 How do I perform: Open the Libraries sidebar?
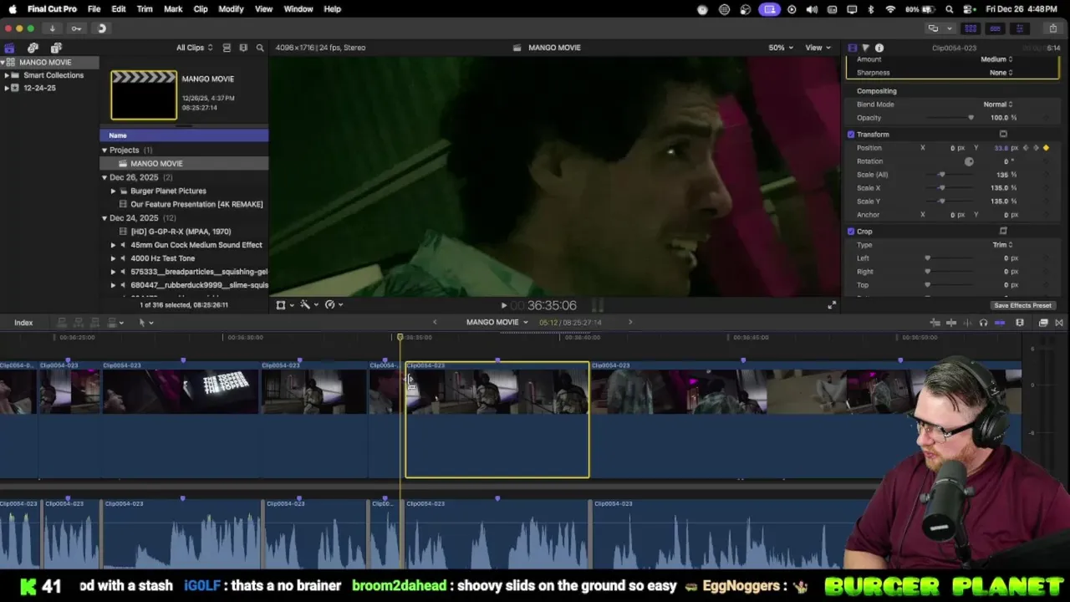pyautogui.click(x=9, y=48)
